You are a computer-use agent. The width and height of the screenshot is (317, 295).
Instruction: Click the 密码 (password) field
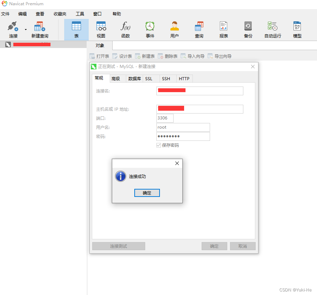pos(183,136)
